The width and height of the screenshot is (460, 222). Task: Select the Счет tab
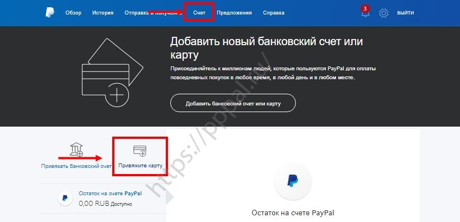tap(199, 13)
